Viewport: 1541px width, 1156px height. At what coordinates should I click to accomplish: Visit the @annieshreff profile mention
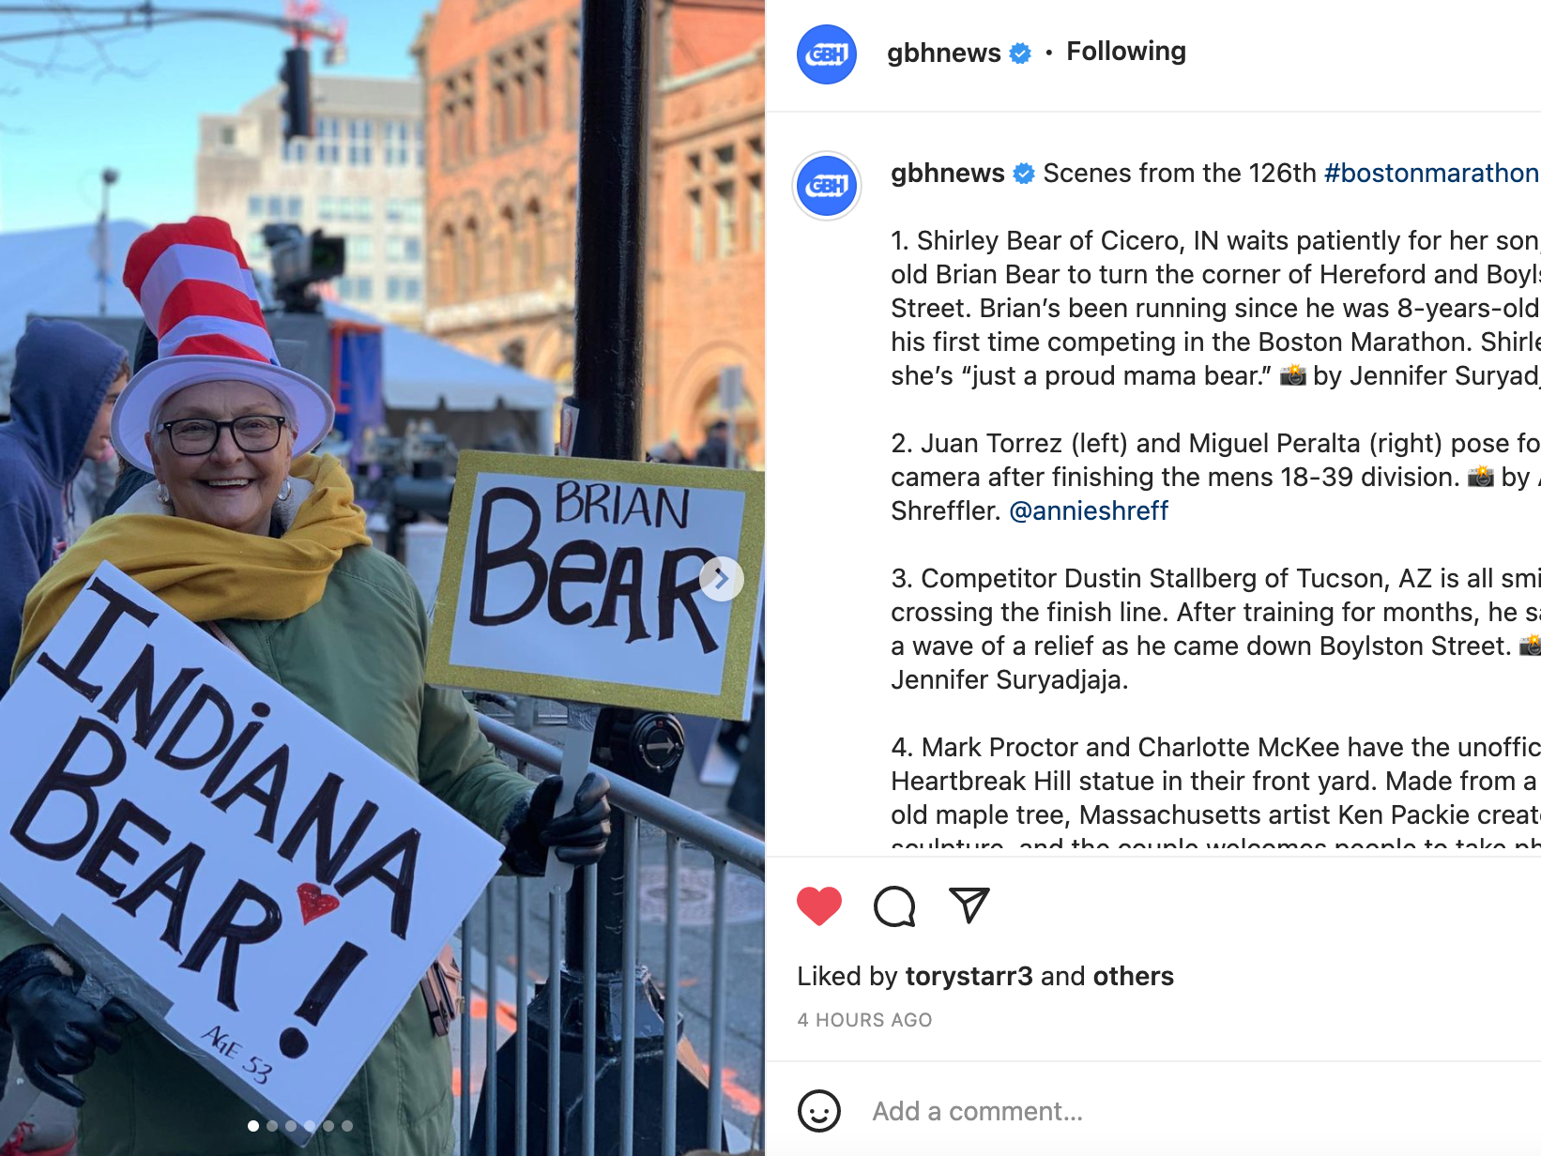1089,510
